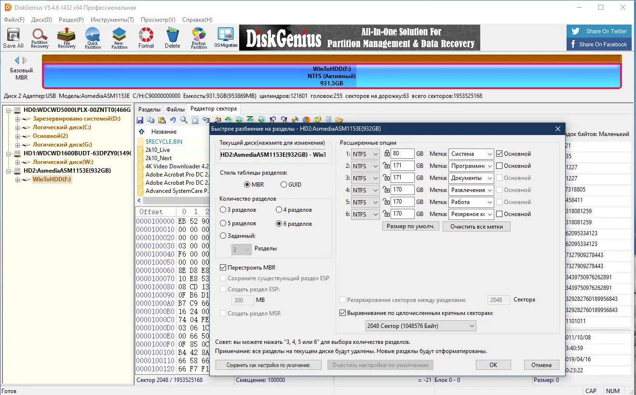The width and height of the screenshot is (636, 395).
Task: Choose the 4 разделов option
Action: point(294,210)
